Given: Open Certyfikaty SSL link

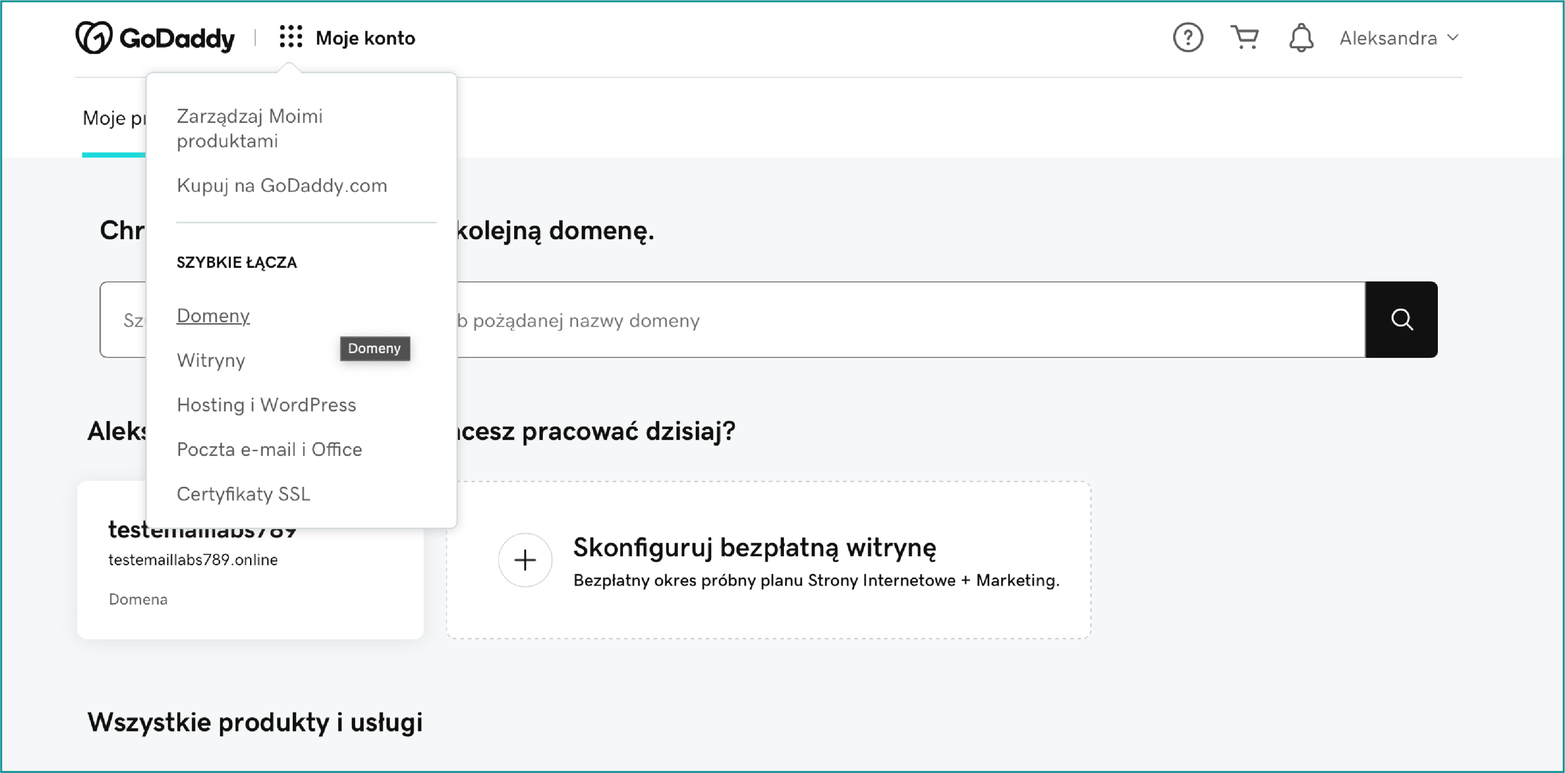Looking at the screenshot, I should tap(243, 494).
